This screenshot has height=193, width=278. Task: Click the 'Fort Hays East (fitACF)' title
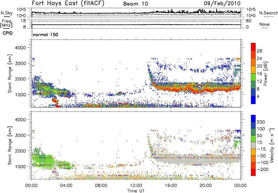[68, 3]
